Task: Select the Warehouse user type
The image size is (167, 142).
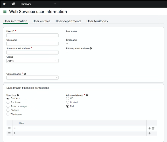Action: (x=8, y=114)
